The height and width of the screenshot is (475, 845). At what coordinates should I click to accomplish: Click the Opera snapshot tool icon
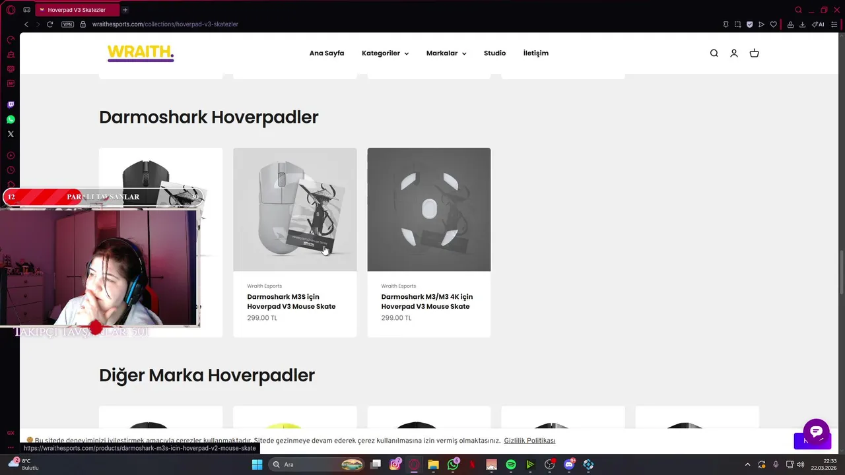[737, 24]
